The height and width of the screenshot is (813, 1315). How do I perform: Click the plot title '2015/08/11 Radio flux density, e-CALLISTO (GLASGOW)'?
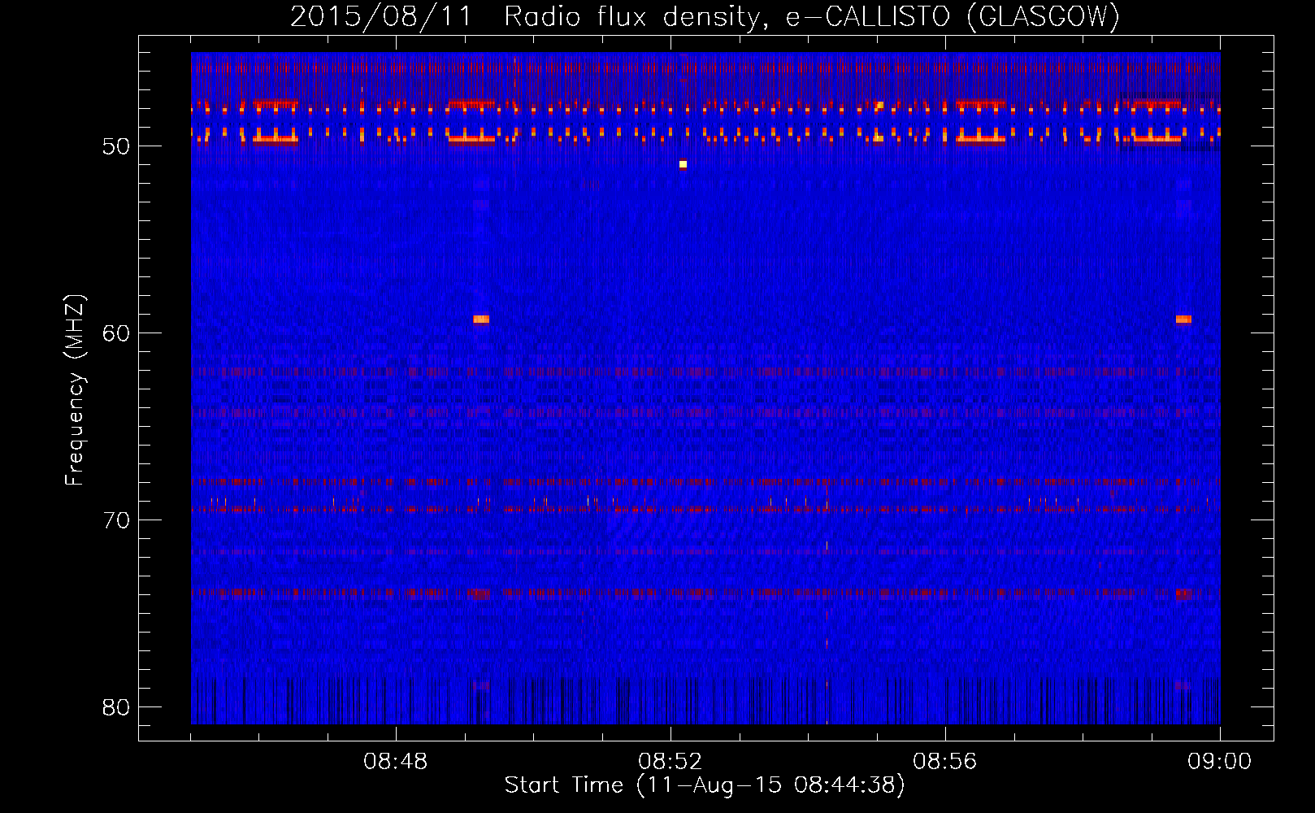click(705, 16)
